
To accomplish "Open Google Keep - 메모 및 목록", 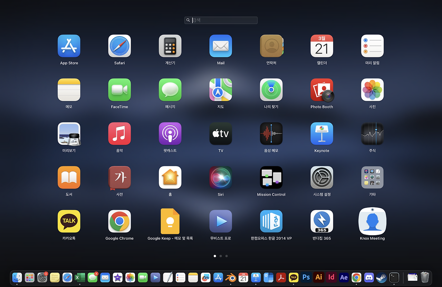I will (x=170, y=221).
